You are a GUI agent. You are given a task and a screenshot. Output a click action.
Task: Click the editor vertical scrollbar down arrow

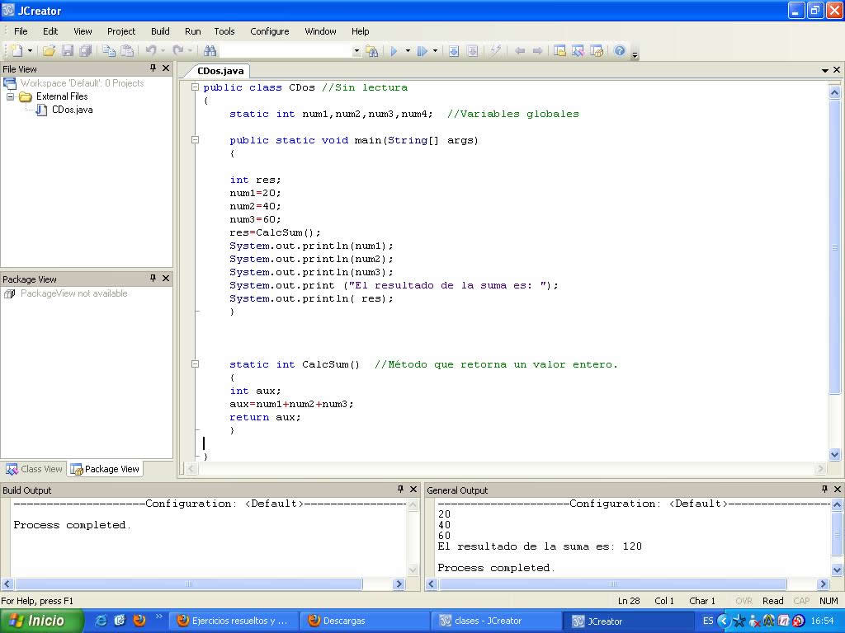pyautogui.click(x=835, y=454)
